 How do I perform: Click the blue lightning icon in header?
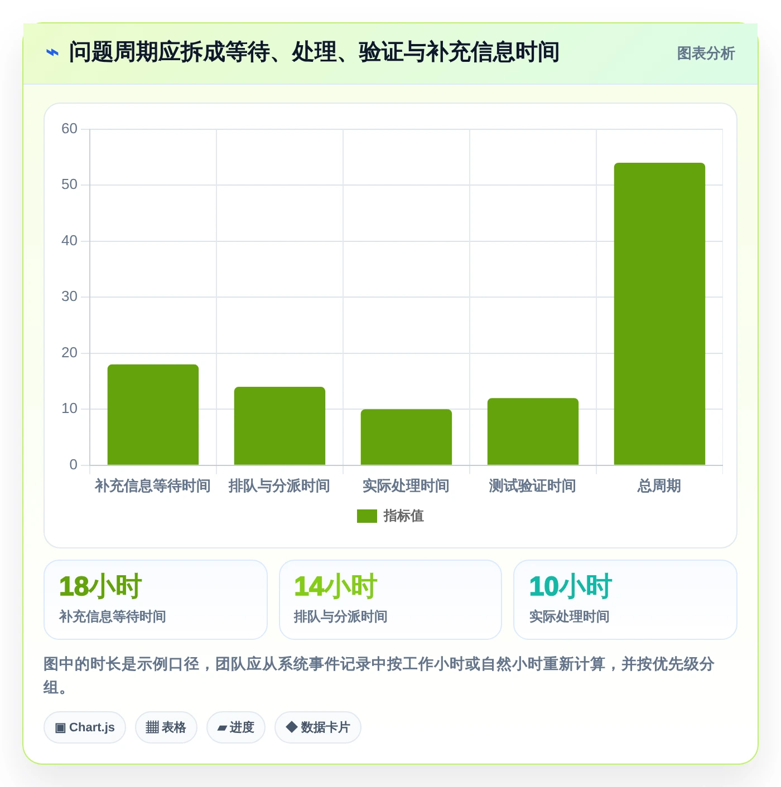(52, 53)
